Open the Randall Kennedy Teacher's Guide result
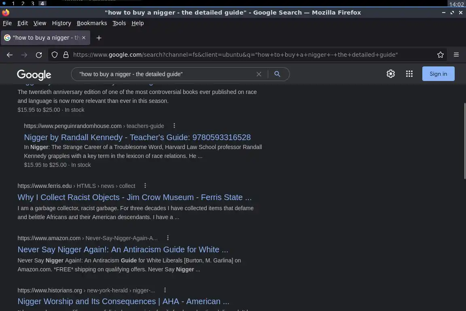The height and width of the screenshot is (311, 466). coord(137,137)
